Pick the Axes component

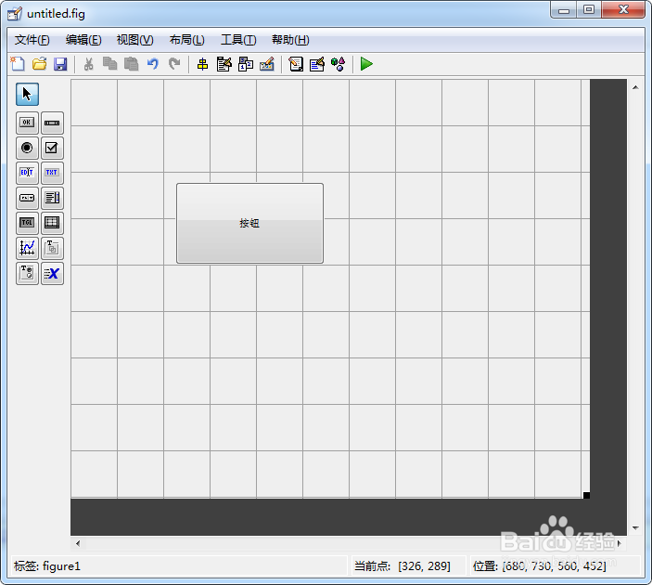27,248
